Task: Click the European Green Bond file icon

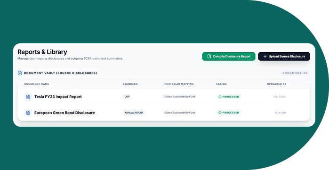Action: coord(28,113)
